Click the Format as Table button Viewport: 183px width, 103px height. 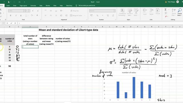tap(130, 12)
